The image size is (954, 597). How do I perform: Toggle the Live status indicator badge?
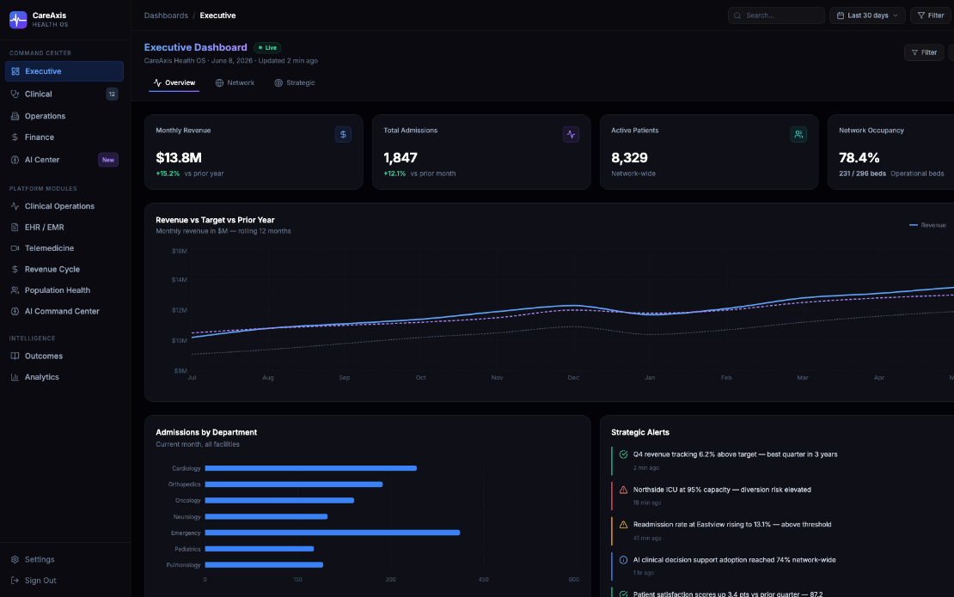267,47
